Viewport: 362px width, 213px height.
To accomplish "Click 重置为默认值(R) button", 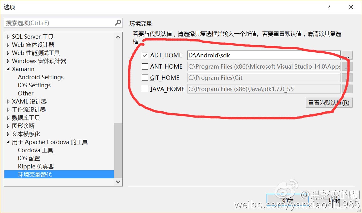I will pos(329,103).
